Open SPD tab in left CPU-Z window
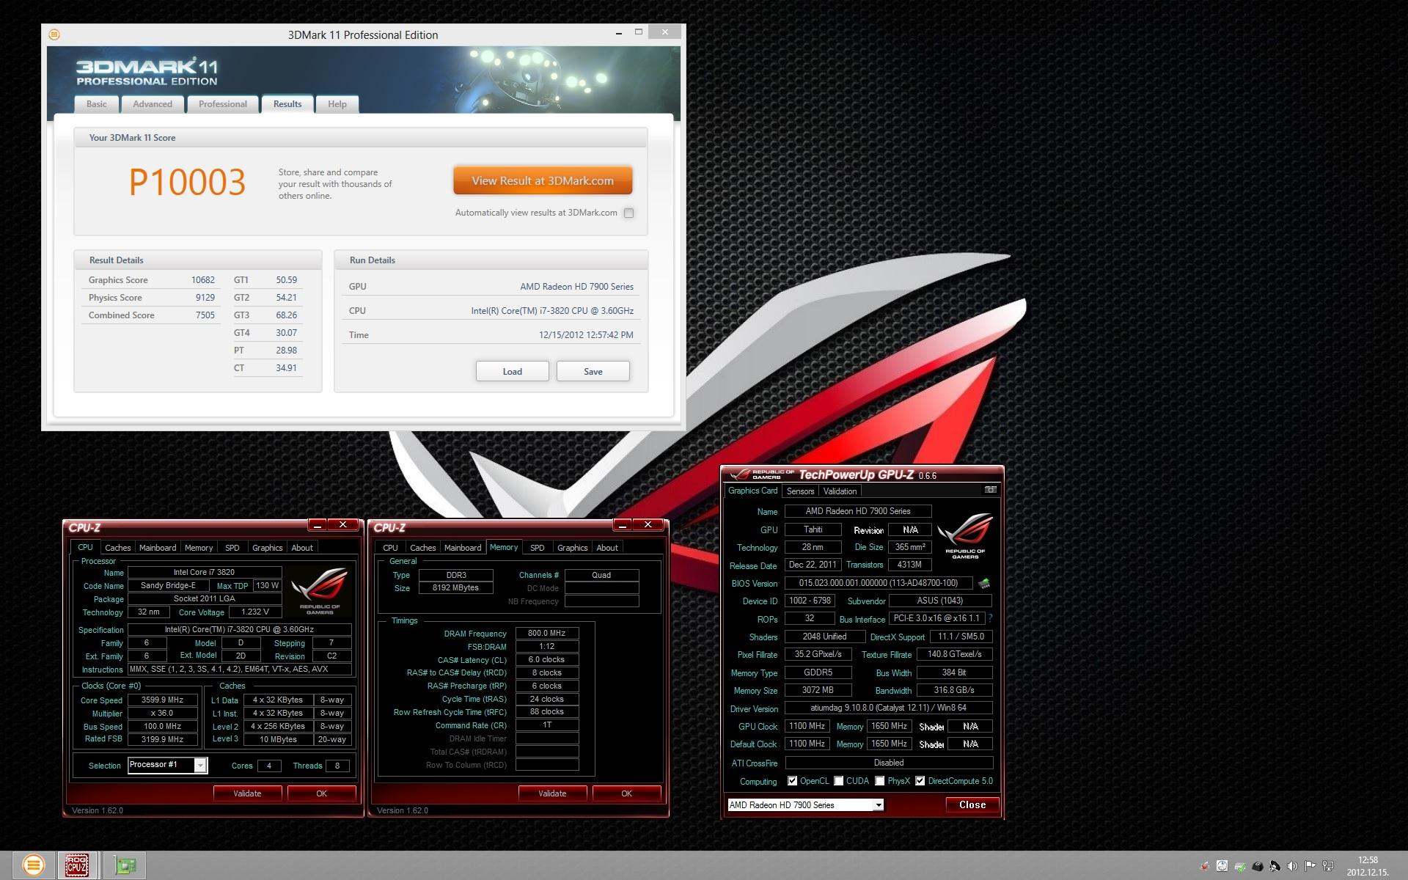This screenshot has width=1408, height=880. tap(232, 548)
